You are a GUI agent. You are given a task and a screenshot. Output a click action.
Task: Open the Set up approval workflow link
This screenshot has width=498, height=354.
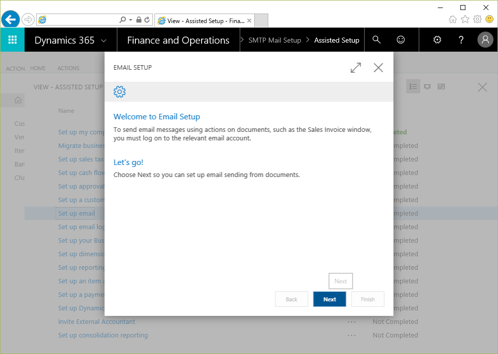coord(81,187)
